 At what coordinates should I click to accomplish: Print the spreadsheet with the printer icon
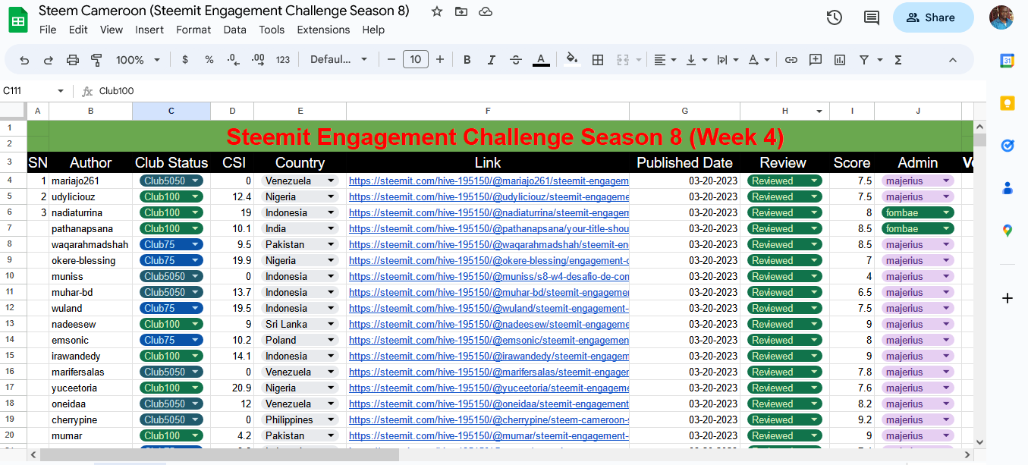[x=73, y=60]
